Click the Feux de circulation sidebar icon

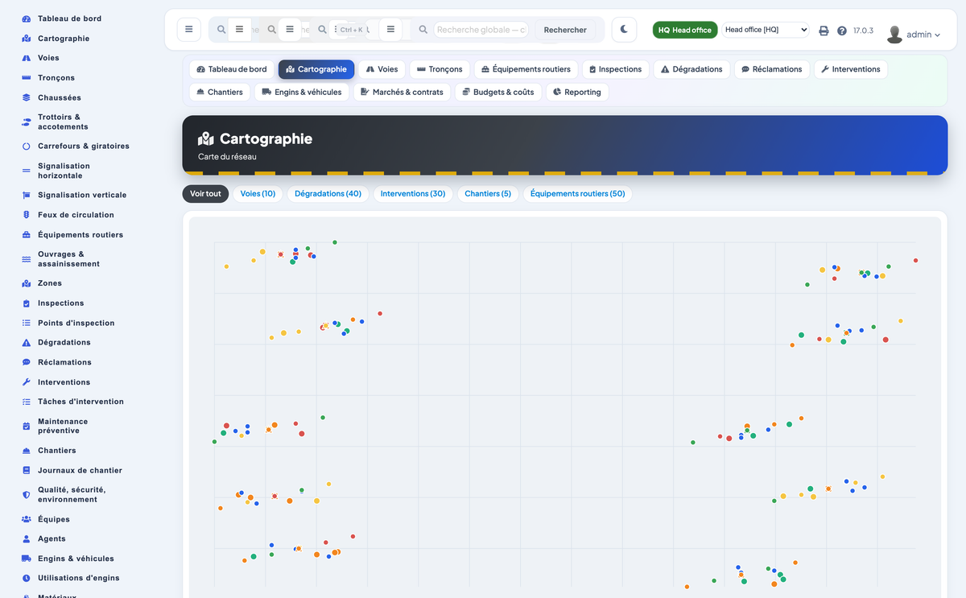pos(27,215)
